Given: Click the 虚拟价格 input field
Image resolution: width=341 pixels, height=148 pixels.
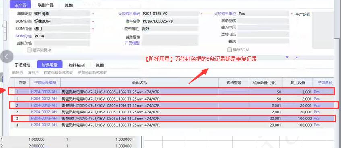Looking at the screenshot, I should (62, 43).
